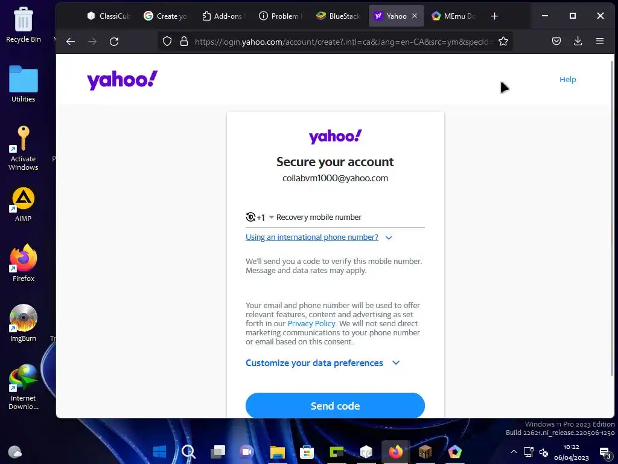Open the MEmu pentagon icon on taskbar
618x464 pixels.
pyautogui.click(x=454, y=452)
